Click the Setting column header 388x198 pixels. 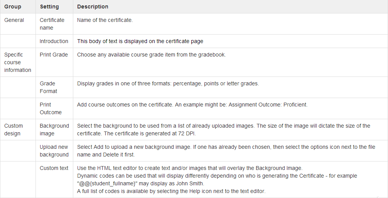[49, 7]
